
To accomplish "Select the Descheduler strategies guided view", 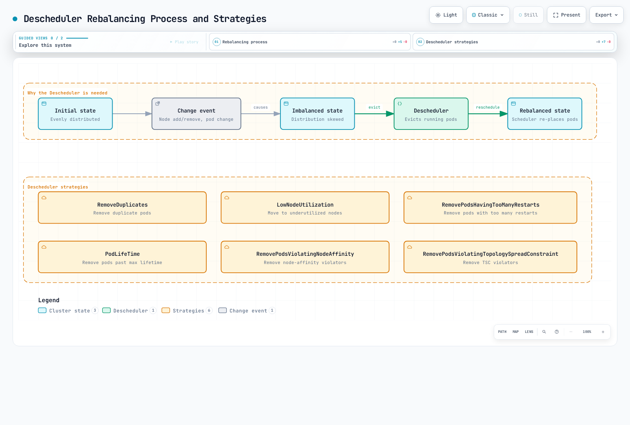I will tap(513, 42).
